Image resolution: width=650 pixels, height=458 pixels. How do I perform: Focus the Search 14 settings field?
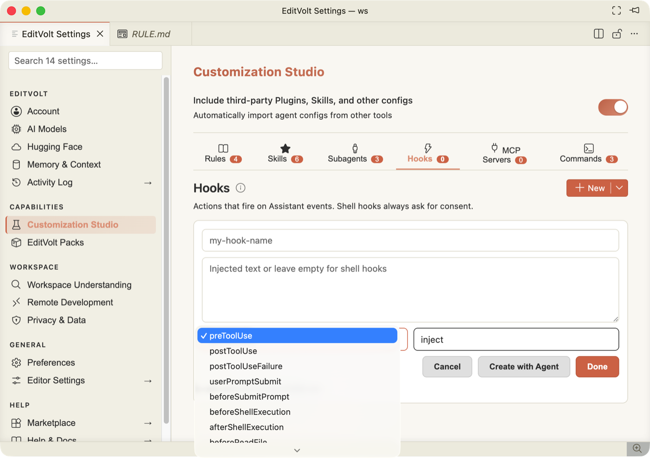85,61
